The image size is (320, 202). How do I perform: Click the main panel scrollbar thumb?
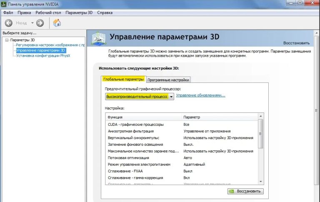point(317,110)
